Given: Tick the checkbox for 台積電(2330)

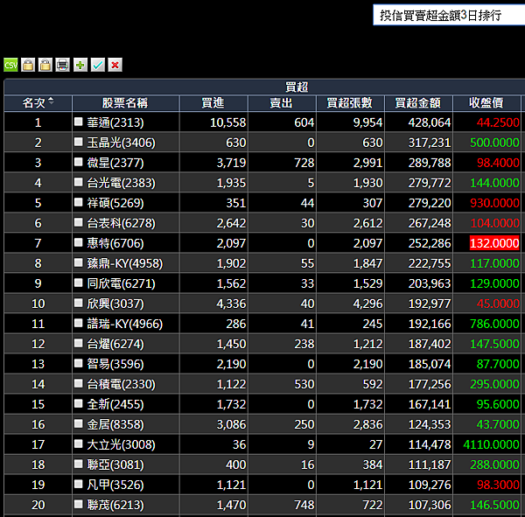Looking at the screenshot, I should (x=79, y=383).
